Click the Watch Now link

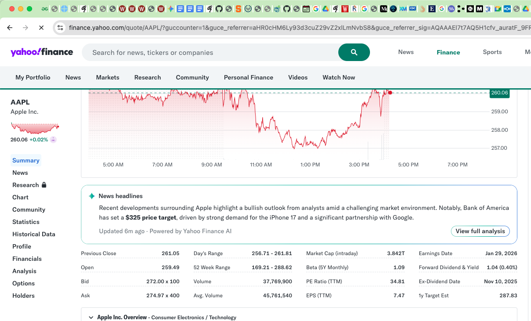click(x=338, y=77)
